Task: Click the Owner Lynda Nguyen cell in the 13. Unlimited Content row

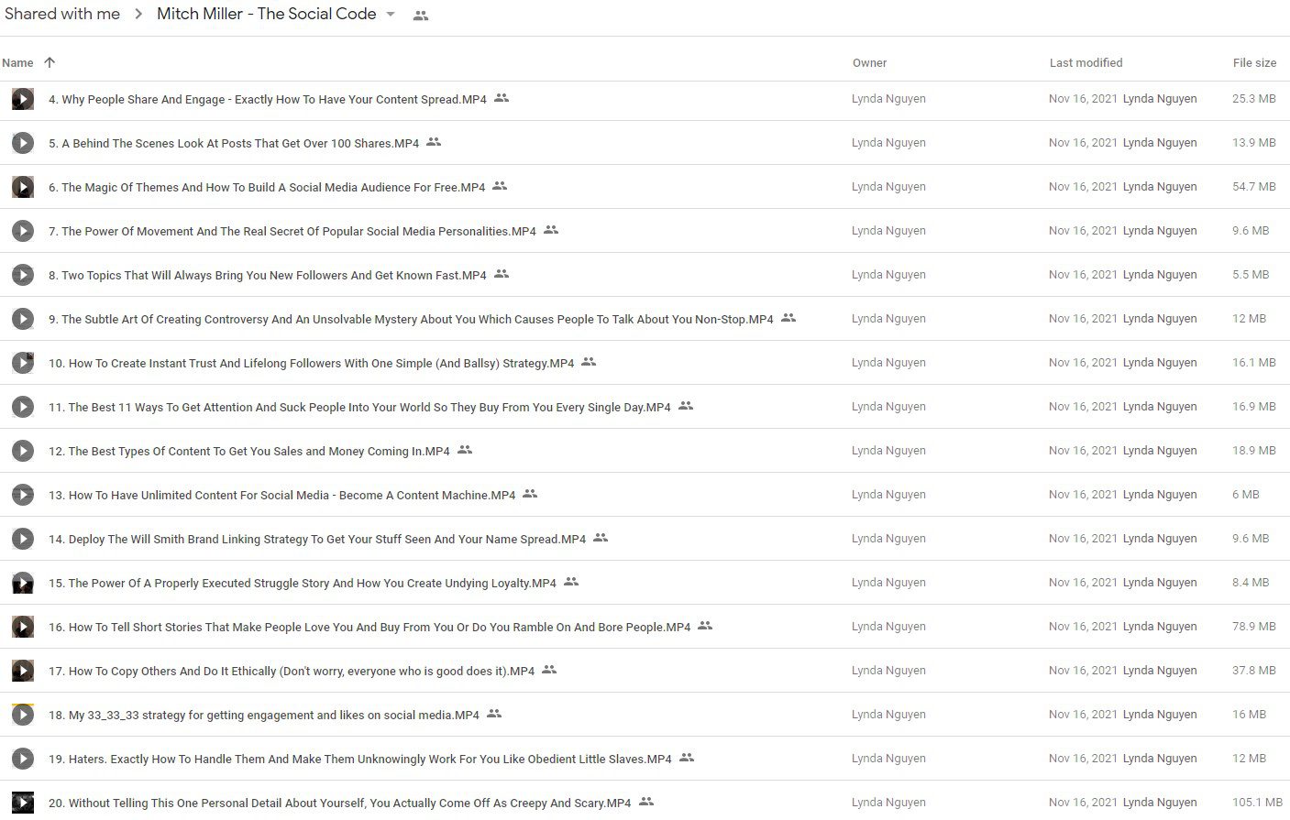Action: pyautogui.click(x=888, y=495)
